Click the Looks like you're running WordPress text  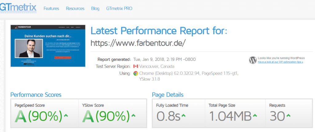[281, 58]
